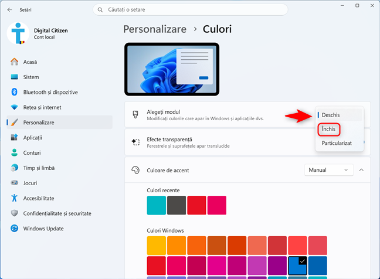Click the Conturi person icon
Screen dimensions: 380x279
point(14,152)
